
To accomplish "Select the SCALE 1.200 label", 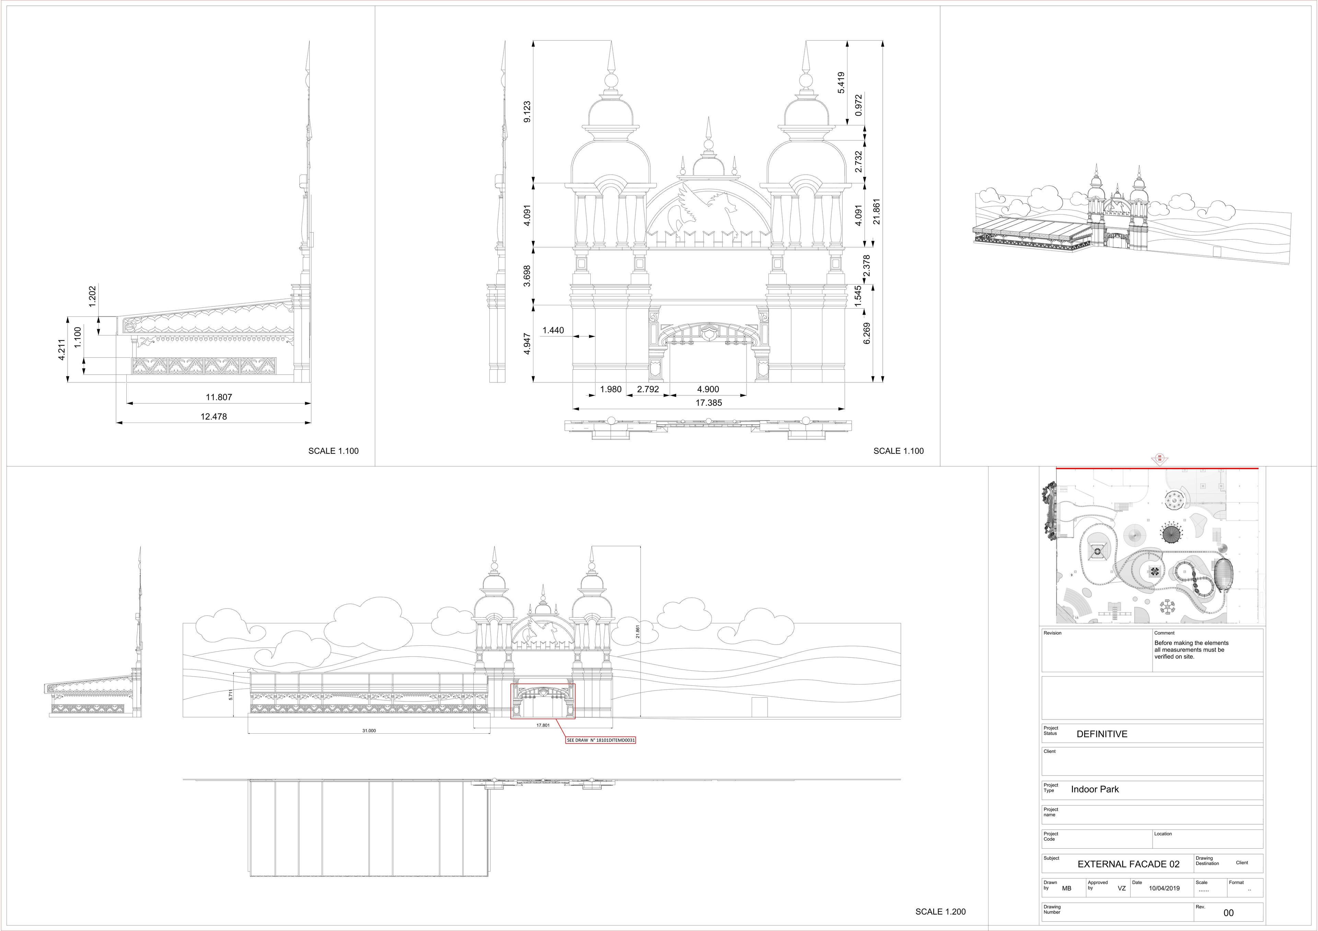I will tap(940, 911).
